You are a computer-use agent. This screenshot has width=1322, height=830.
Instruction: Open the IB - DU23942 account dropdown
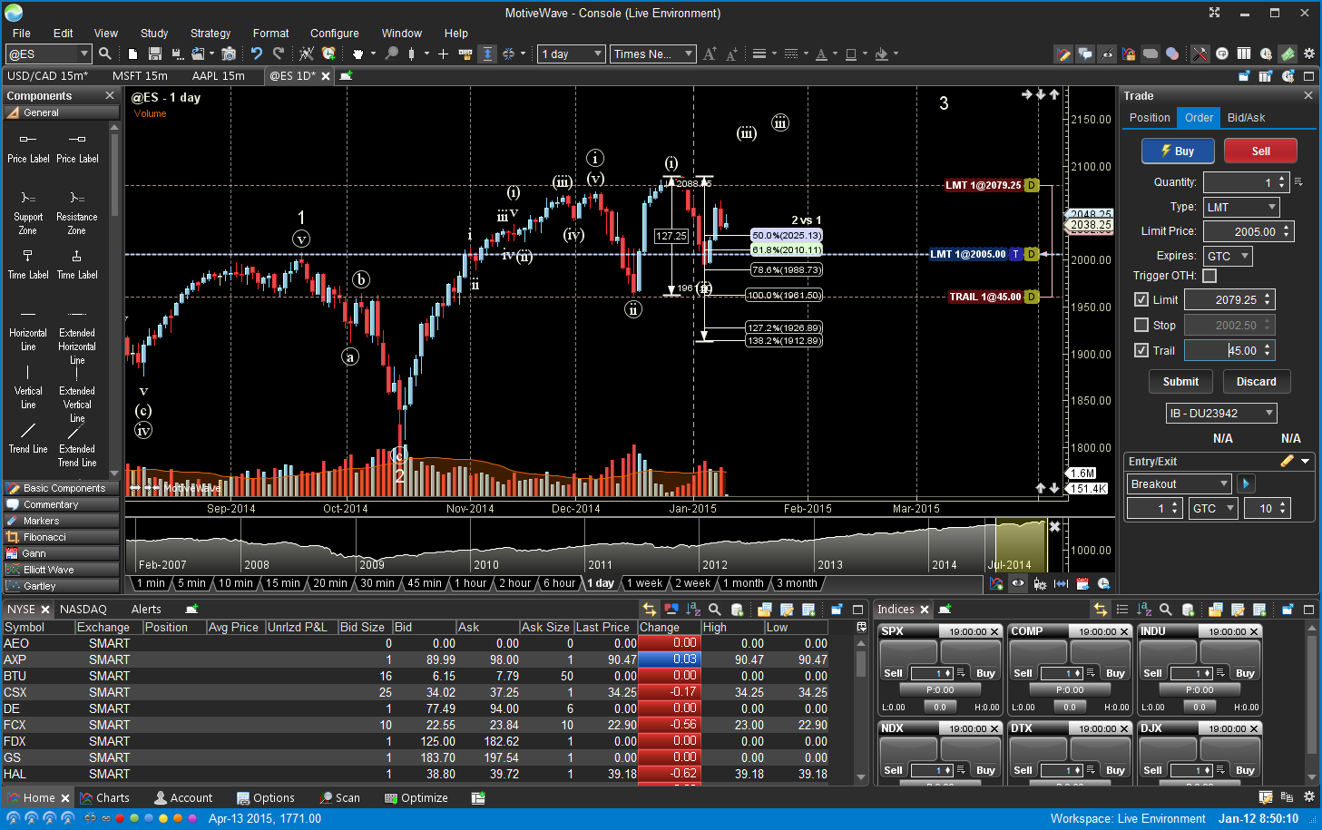(1221, 413)
